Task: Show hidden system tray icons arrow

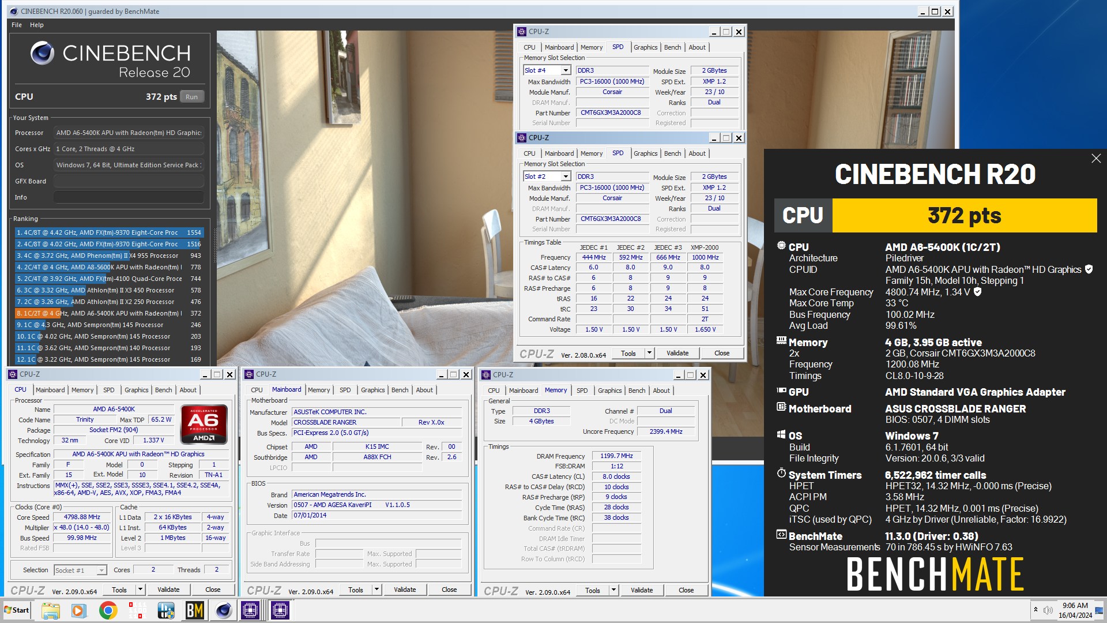Action: (1036, 610)
